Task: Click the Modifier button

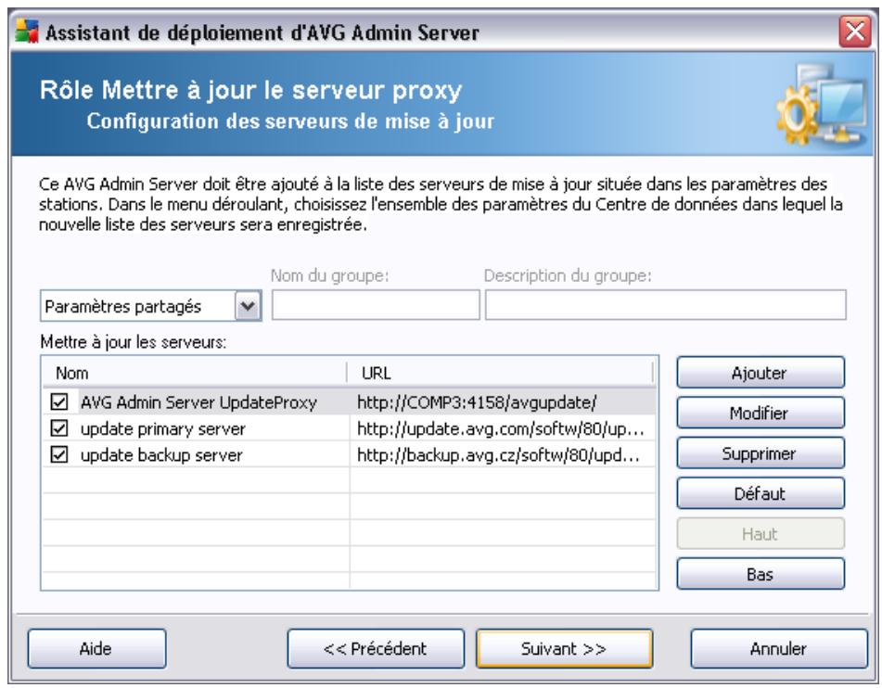Action: (761, 413)
